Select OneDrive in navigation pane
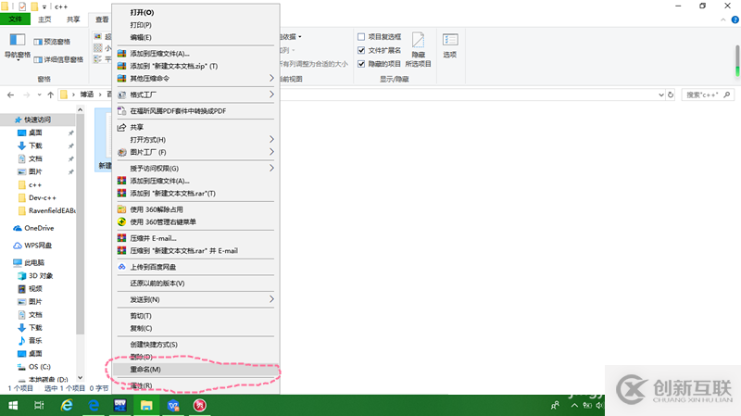The image size is (741, 416). tap(39, 228)
